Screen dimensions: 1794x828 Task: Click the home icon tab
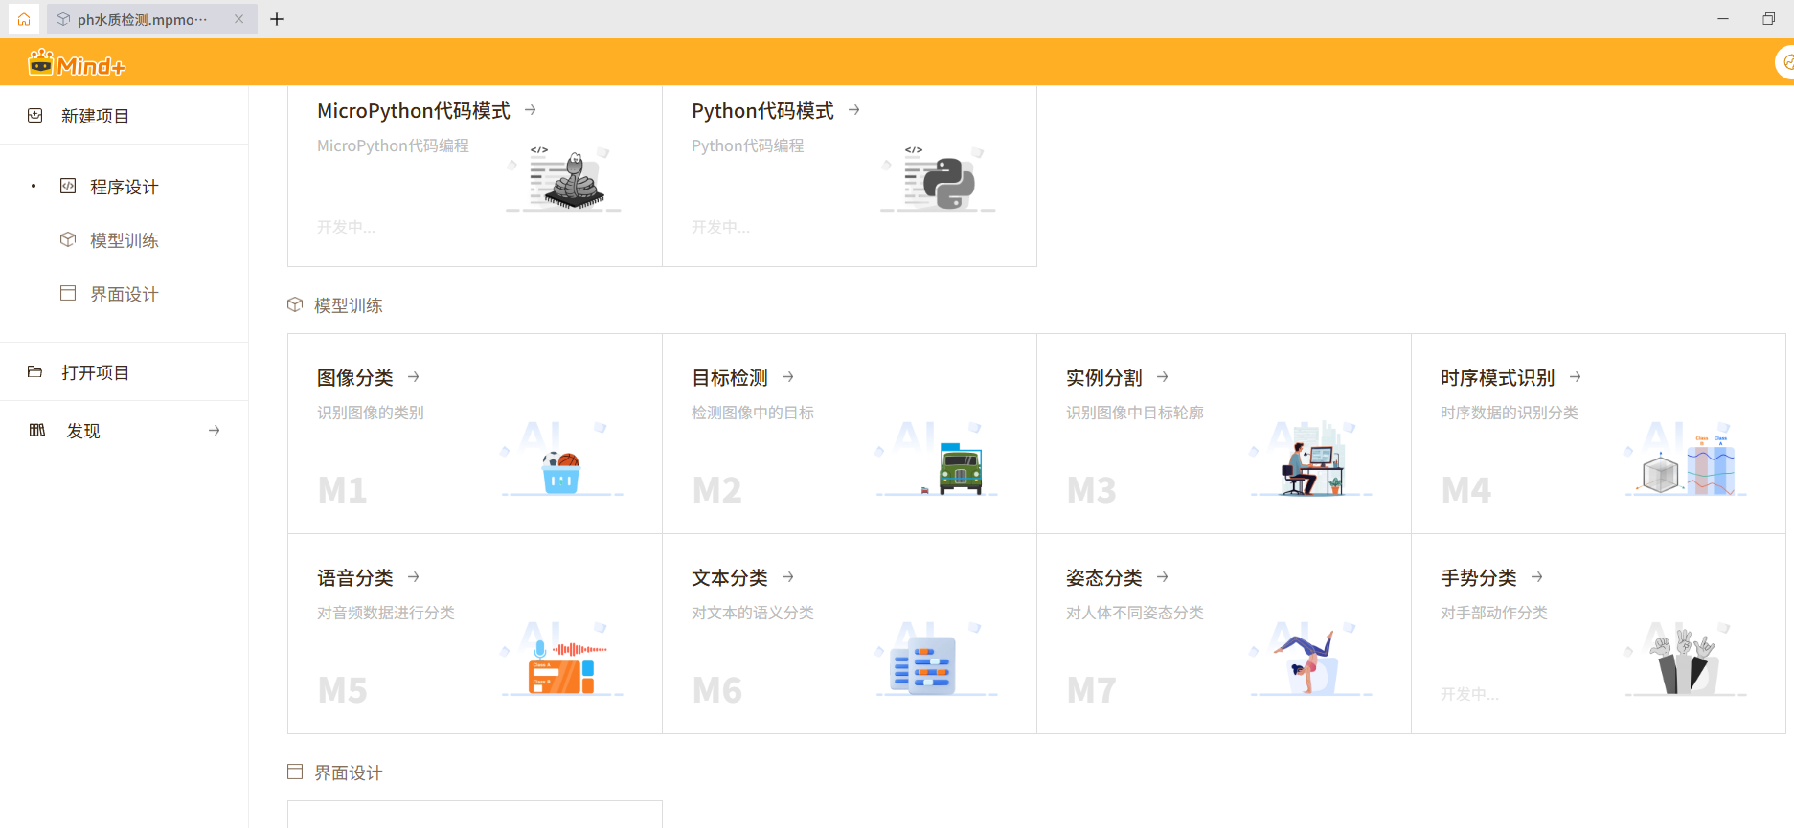24,19
